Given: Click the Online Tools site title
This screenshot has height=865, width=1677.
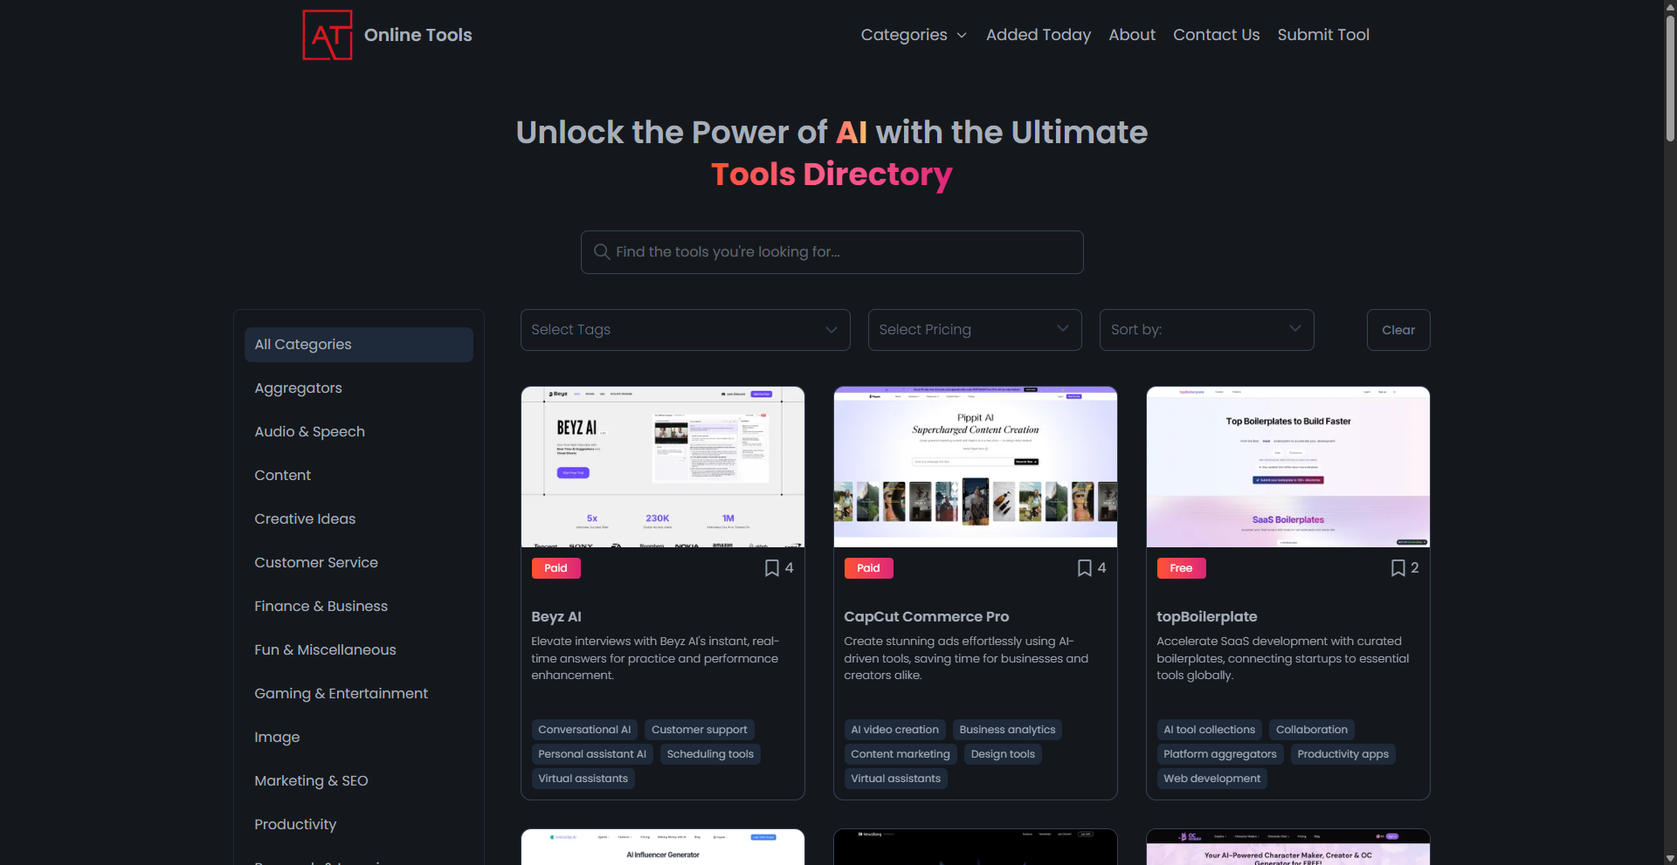Looking at the screenshot, I should point(418,35).
